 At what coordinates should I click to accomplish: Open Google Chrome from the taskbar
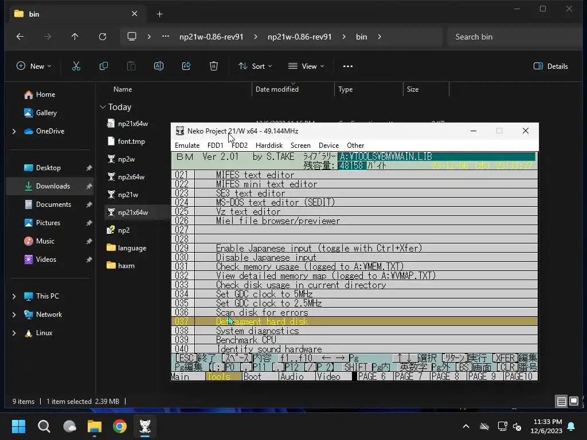pyautogui.click(x=119, y=426)
